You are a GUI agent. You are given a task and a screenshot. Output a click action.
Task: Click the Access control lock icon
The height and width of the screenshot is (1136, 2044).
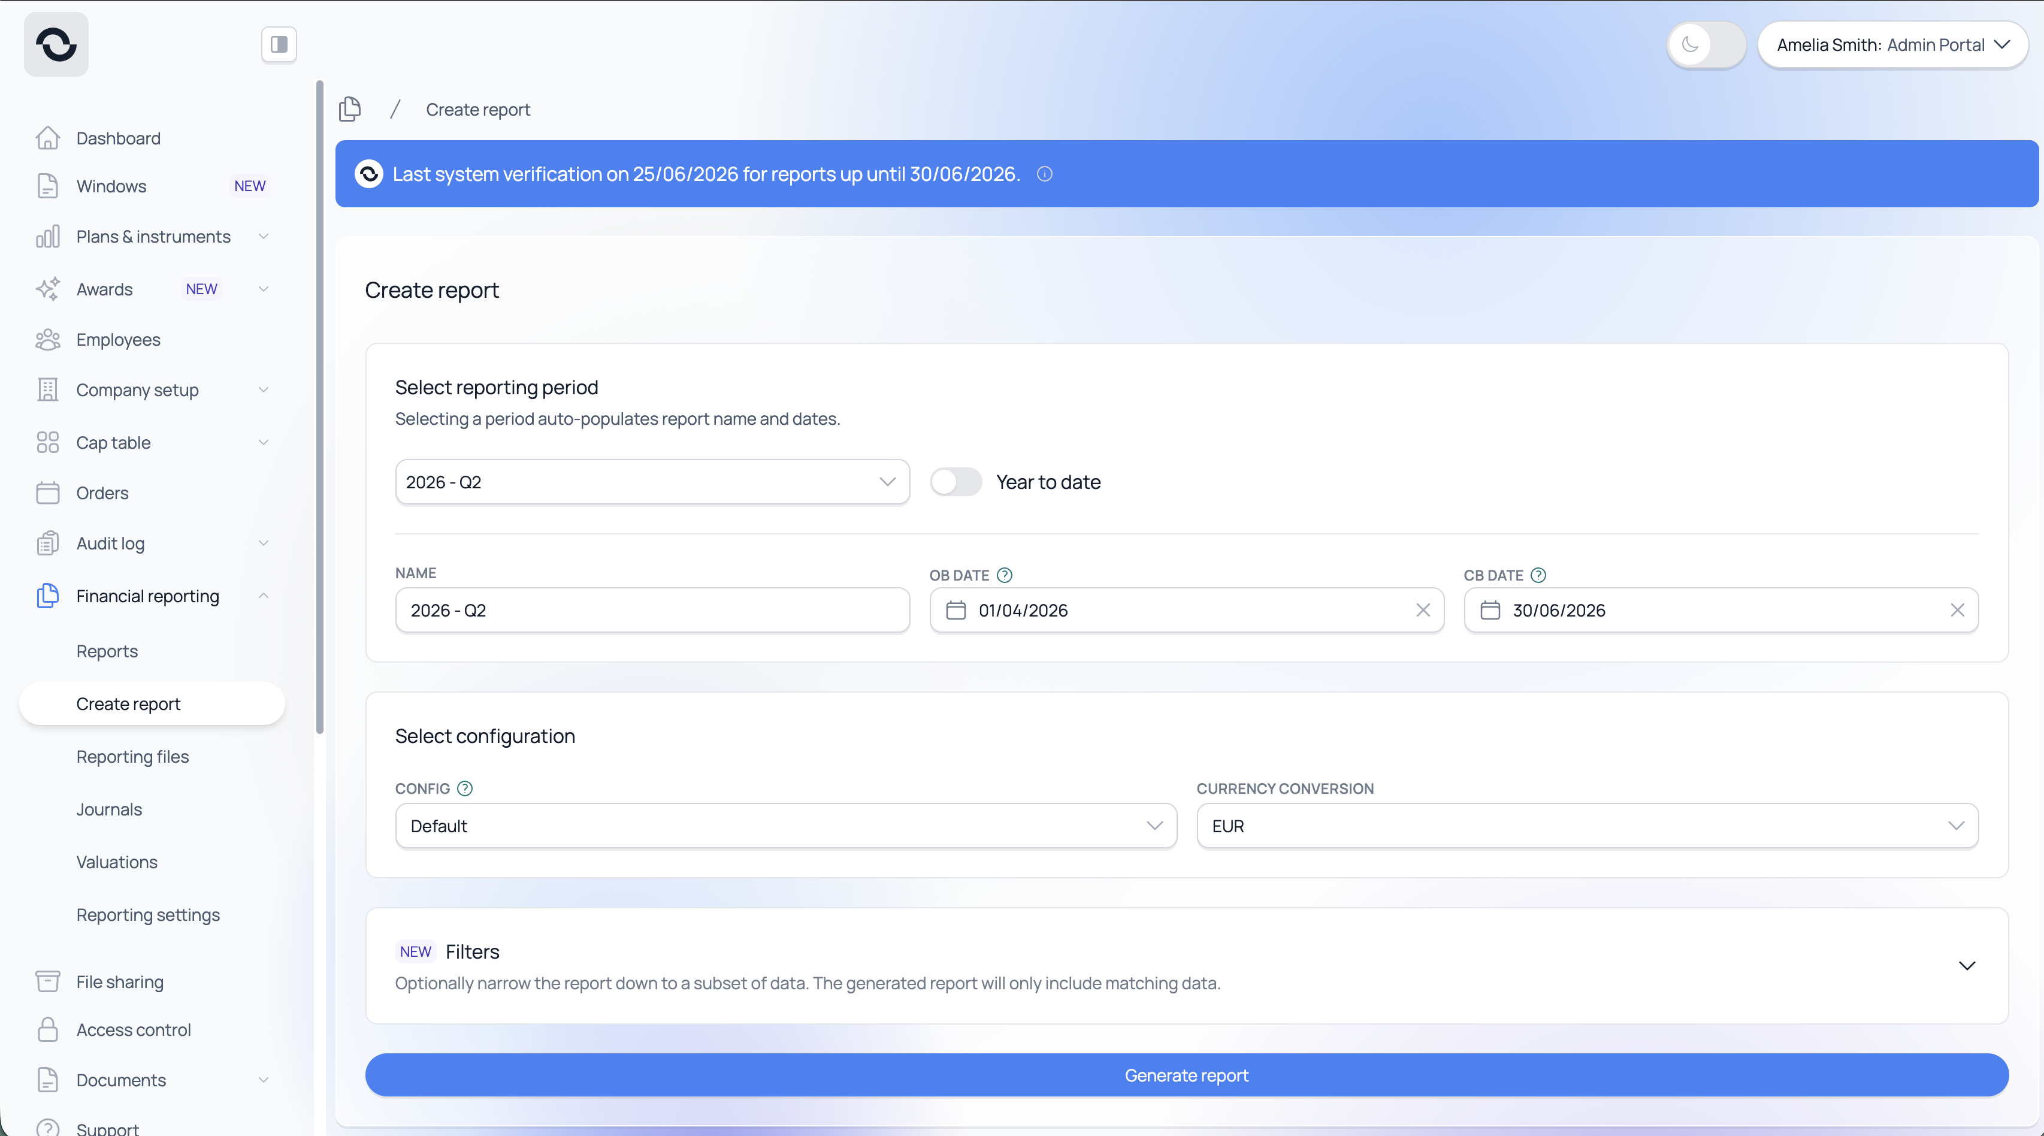[x=47, y=1029]
